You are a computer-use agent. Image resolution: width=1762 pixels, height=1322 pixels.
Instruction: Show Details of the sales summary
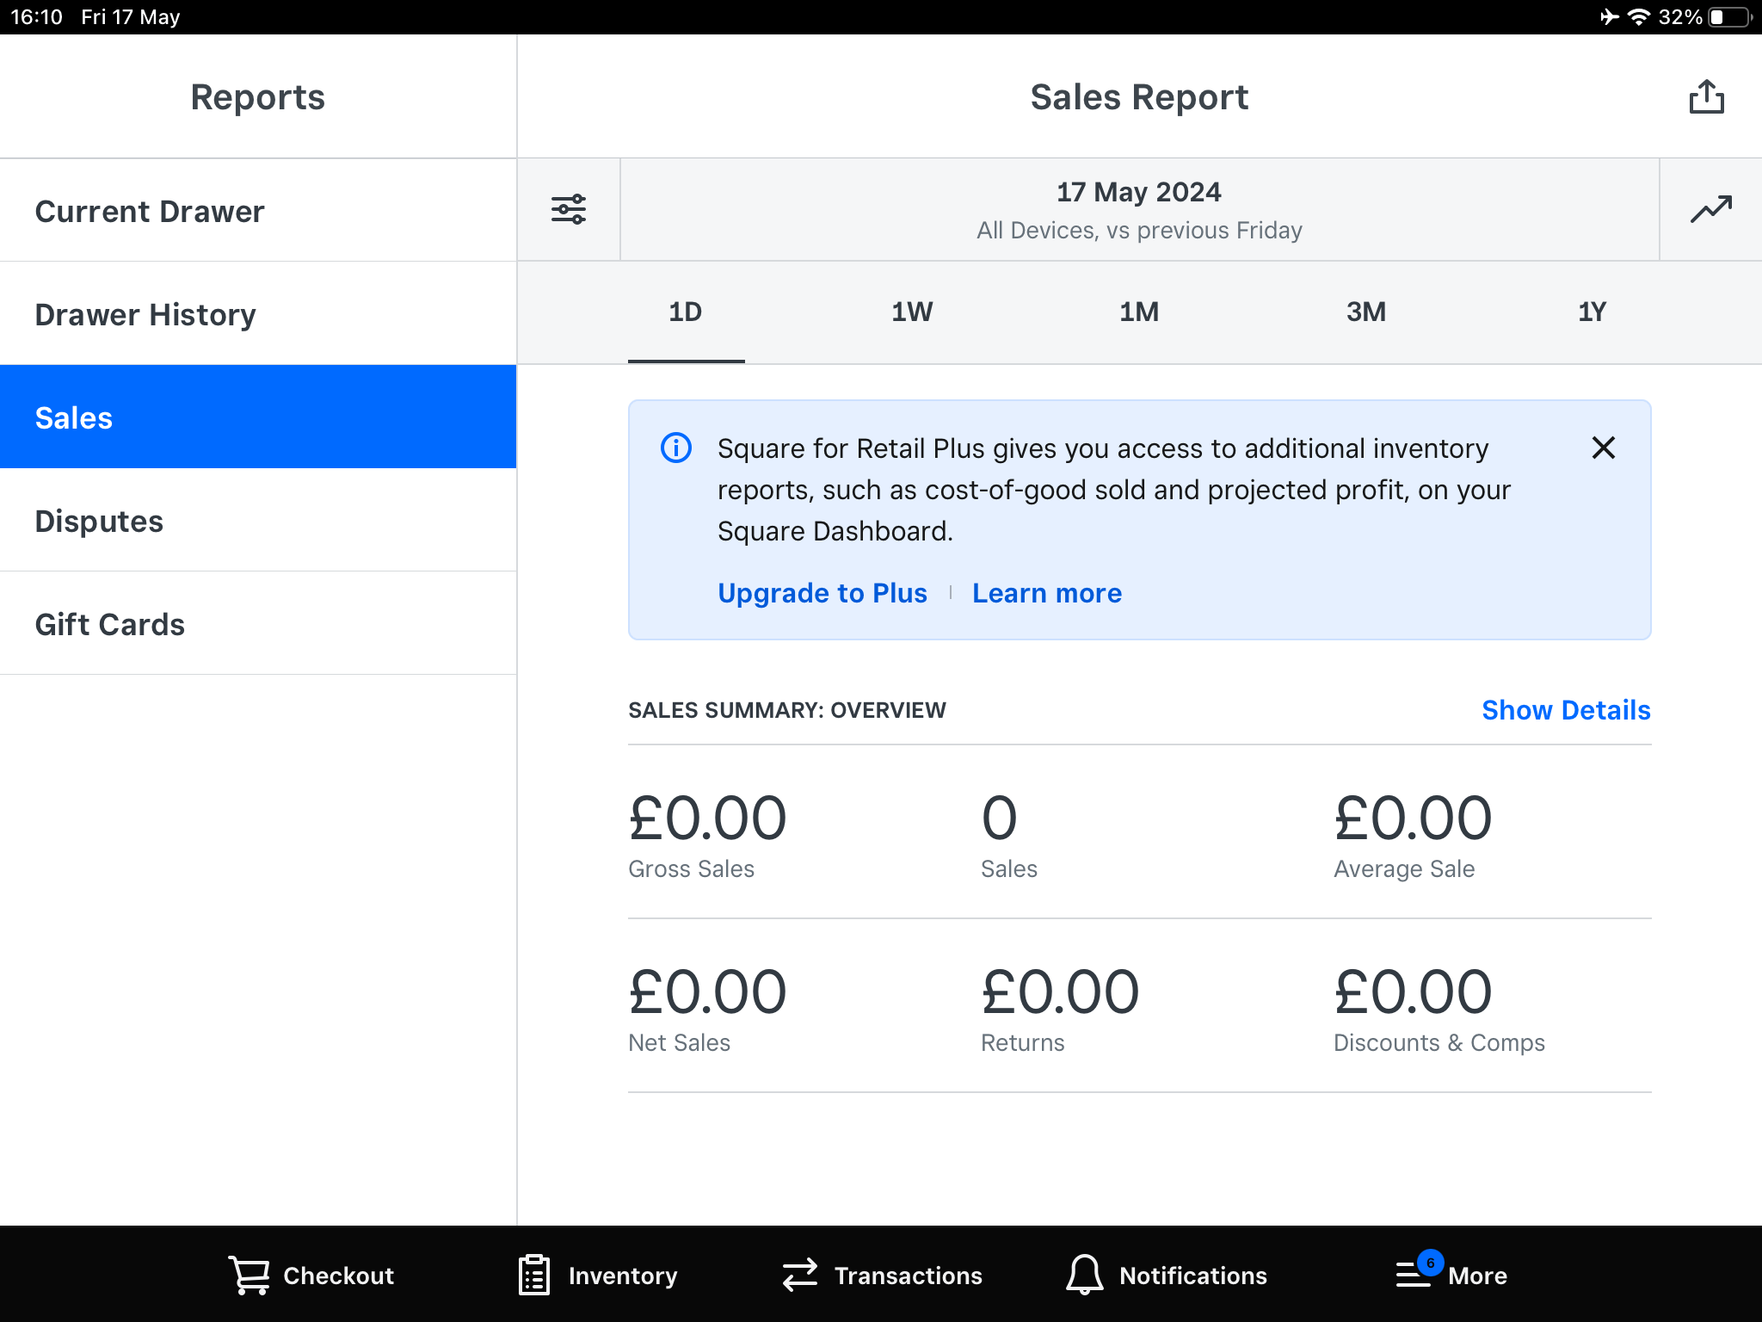[1566, 710]
